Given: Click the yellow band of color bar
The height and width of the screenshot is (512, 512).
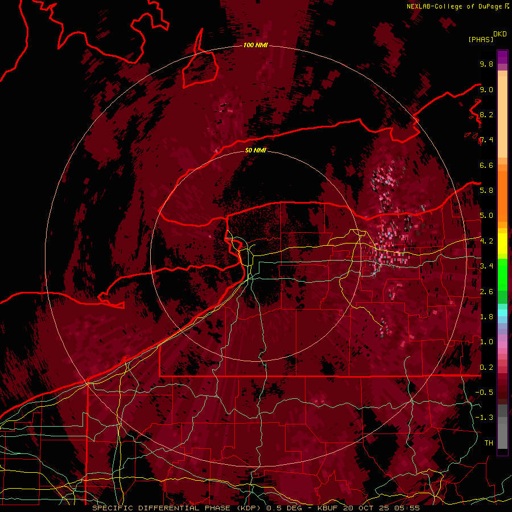Looking at the screenshot, I should tap(502, 243).
